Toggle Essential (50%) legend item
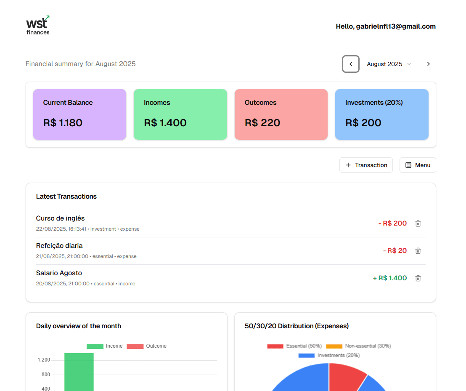The image size is (466, 391). coord(294,346)
